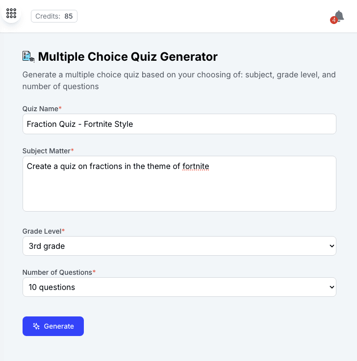357x361 pixels.
Task: Click the Generate button
Action: tap(53, 326)
